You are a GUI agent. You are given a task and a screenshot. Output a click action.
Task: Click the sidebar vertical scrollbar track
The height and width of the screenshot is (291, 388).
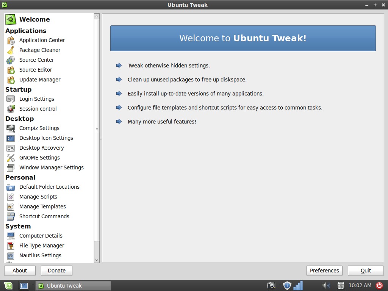point(97,249)
